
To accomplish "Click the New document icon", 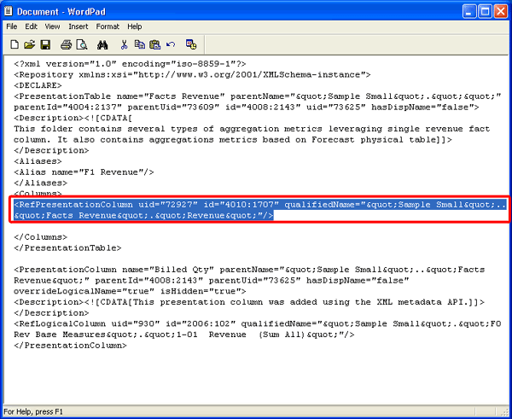I will 15,44.
